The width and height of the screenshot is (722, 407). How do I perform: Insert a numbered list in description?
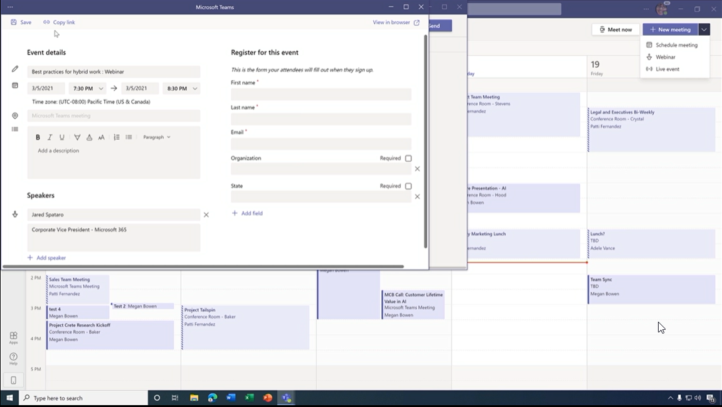point(117,137)
